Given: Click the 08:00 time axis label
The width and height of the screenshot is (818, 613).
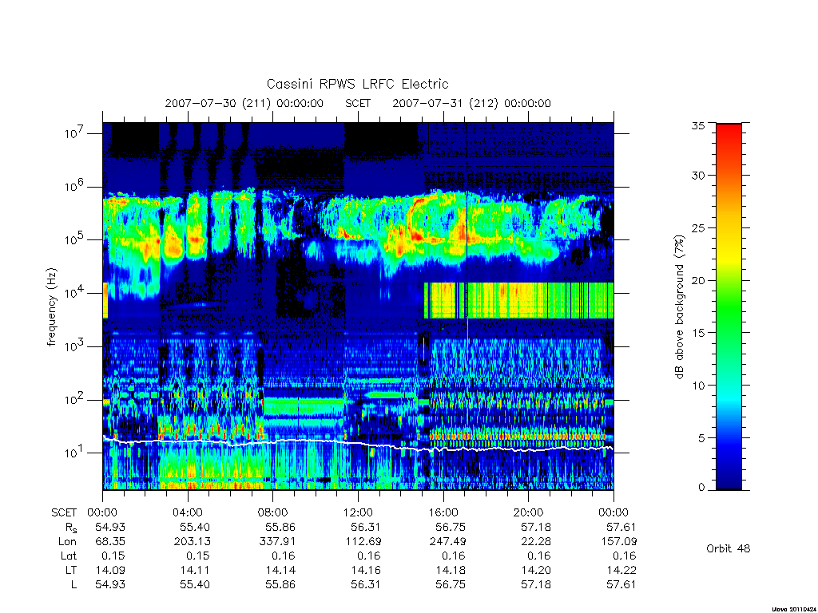Looking at the screenshot, I should (272, 513).
